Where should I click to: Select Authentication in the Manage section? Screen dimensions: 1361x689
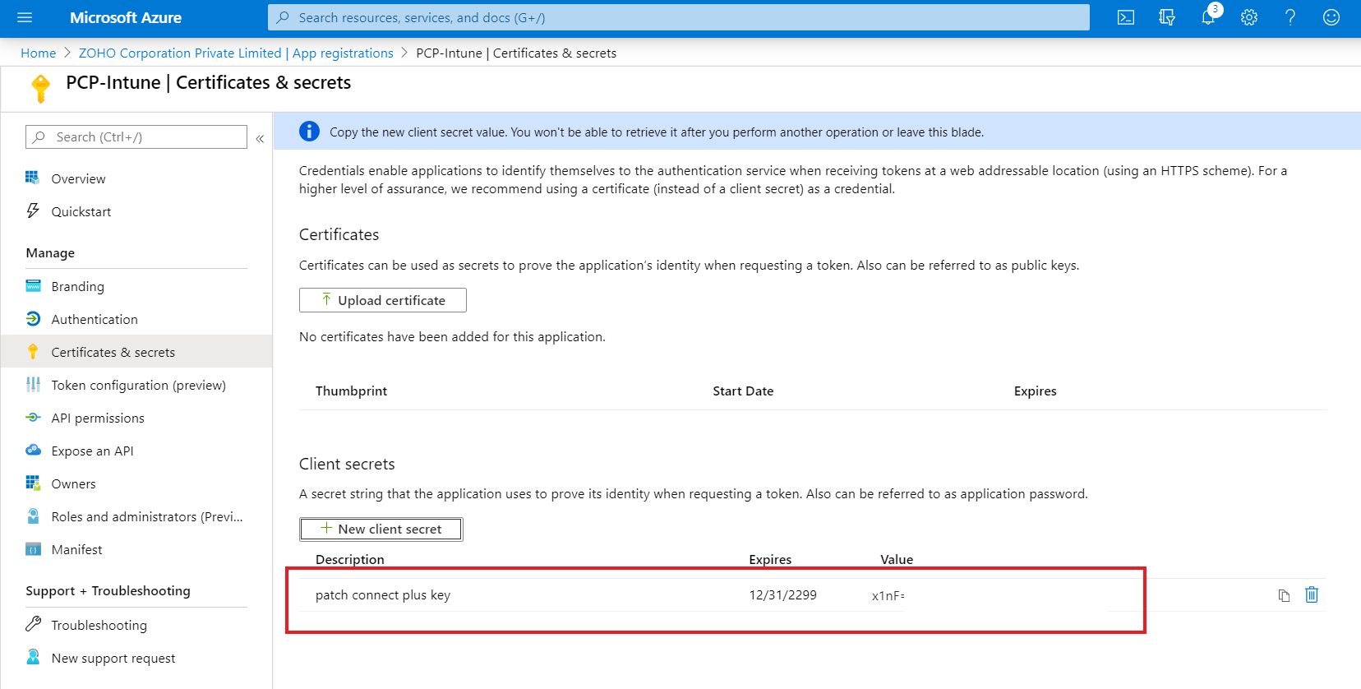[x=95, y=319]
